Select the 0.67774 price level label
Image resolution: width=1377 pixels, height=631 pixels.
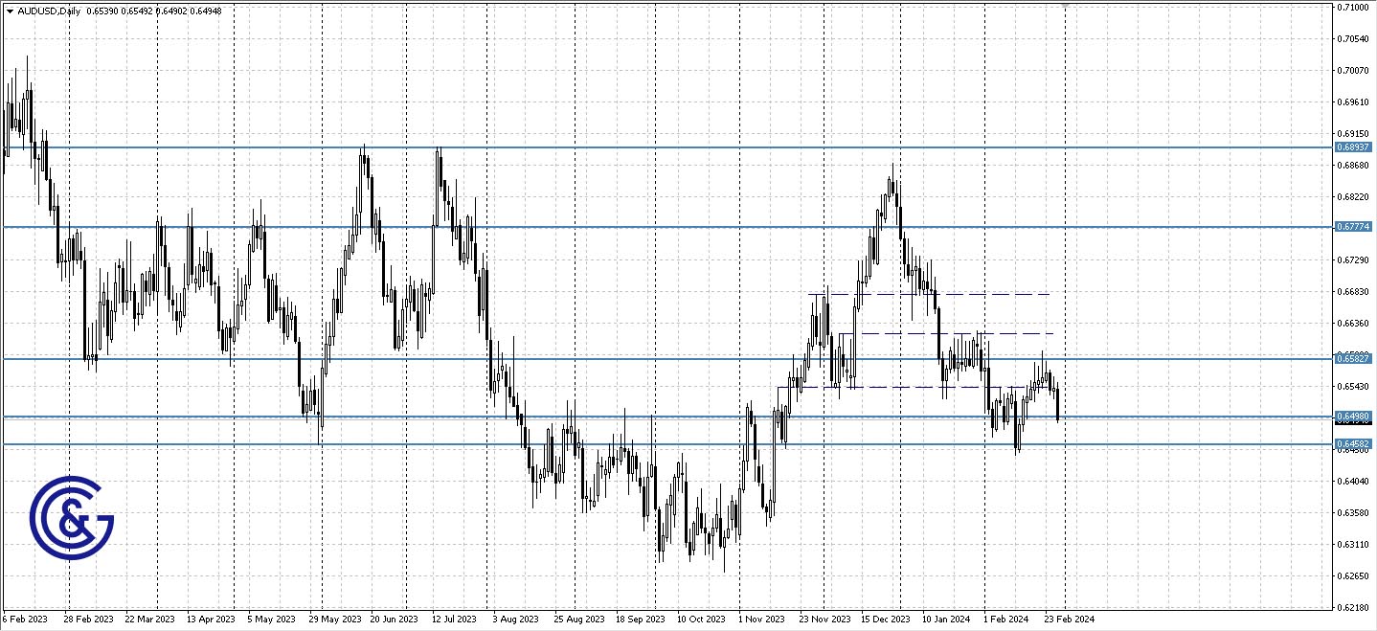pos(1353,227)
